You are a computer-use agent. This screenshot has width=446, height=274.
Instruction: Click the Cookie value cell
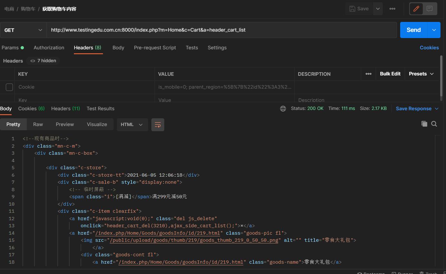[x=225, y=87]
